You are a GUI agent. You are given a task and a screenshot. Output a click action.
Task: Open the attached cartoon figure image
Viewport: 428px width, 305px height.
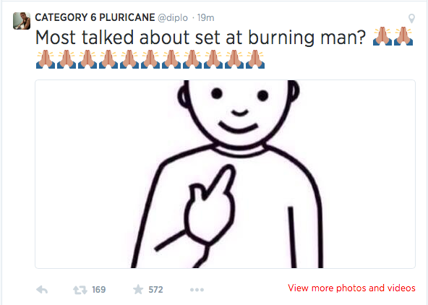[225, 174]
